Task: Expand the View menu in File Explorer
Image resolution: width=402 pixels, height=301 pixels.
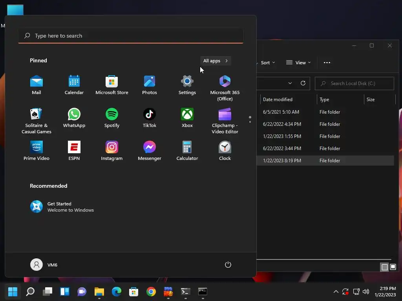Action: 298,63
